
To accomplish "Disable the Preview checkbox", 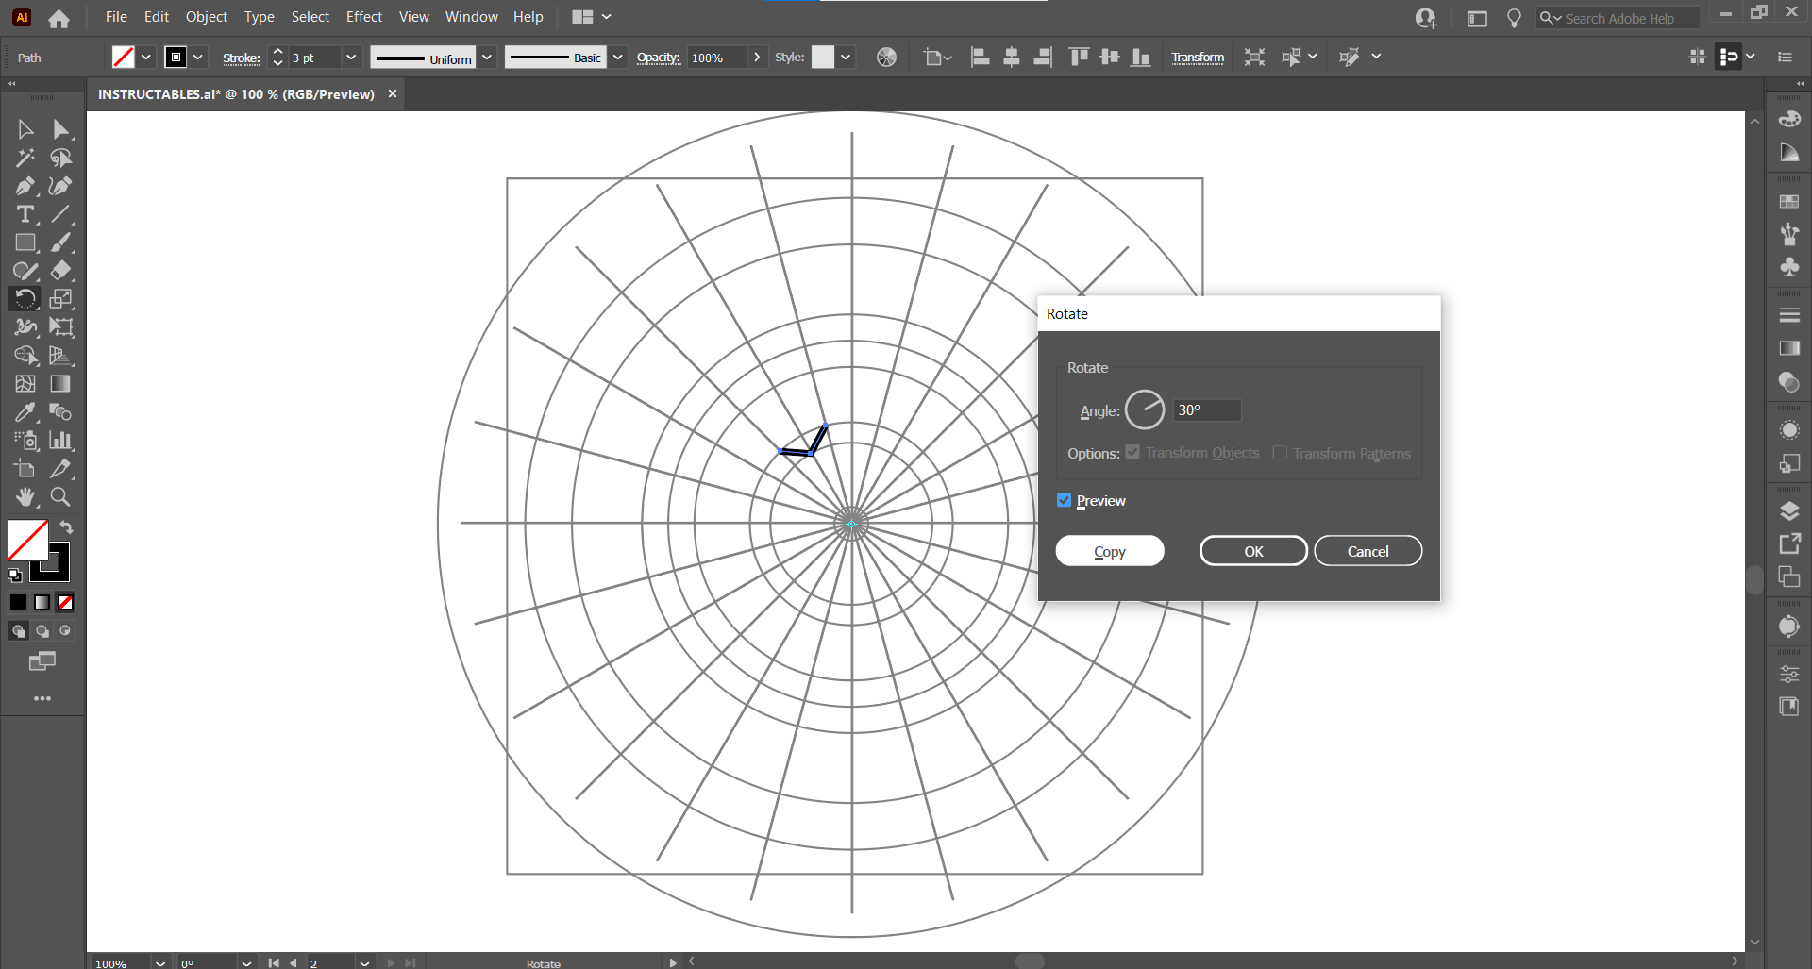I will coord(1065,501).
